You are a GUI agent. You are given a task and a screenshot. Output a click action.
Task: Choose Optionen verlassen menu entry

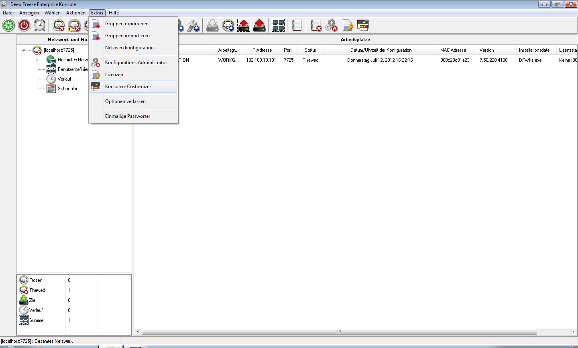133,101
